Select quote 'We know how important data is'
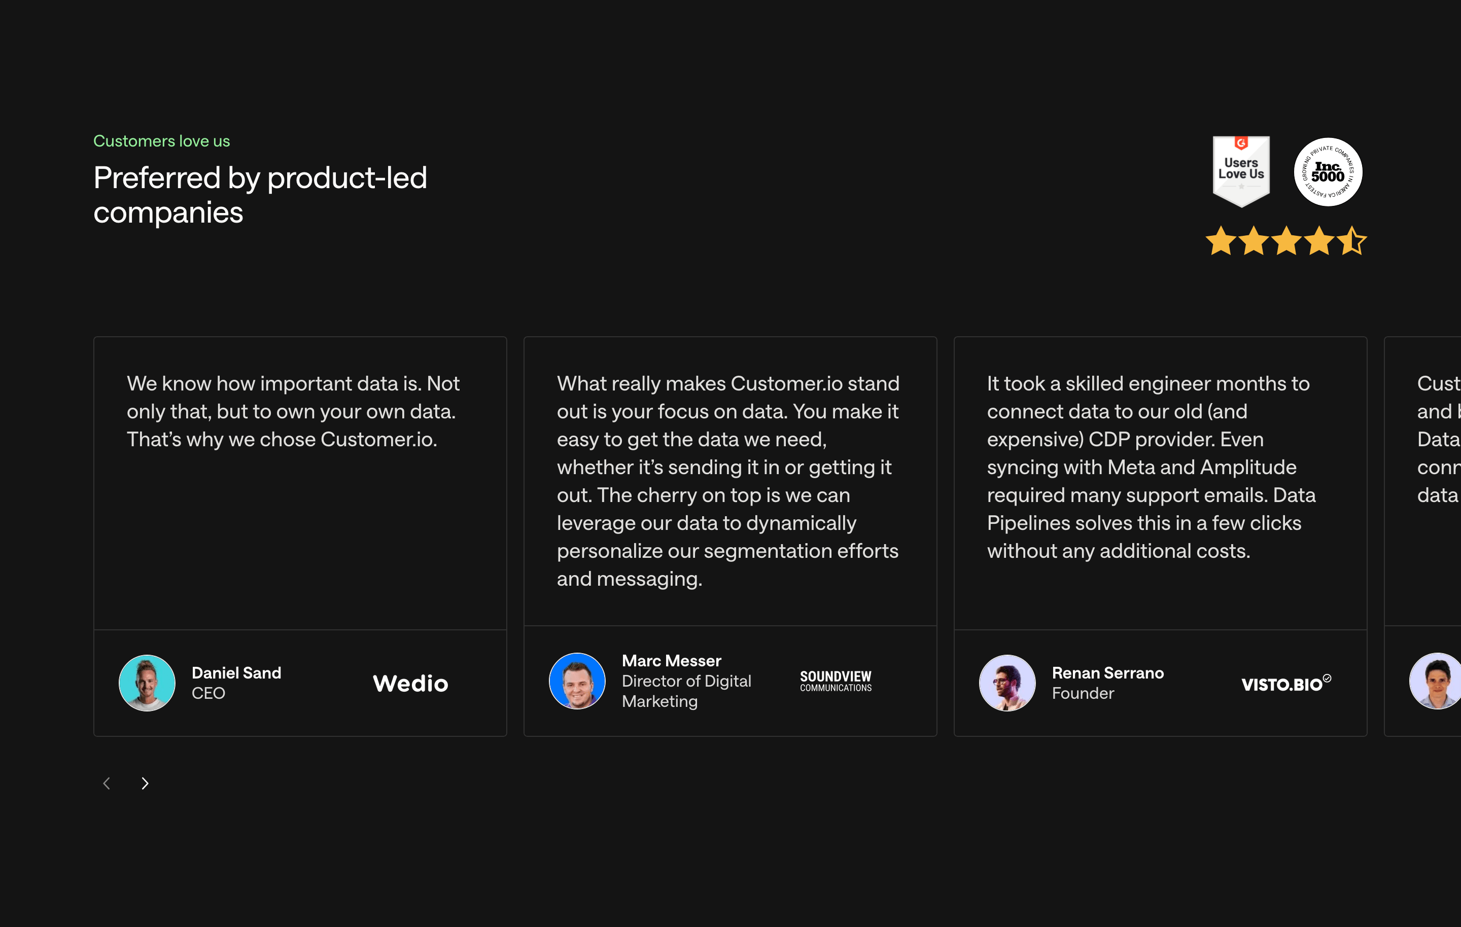 [293, 411]
